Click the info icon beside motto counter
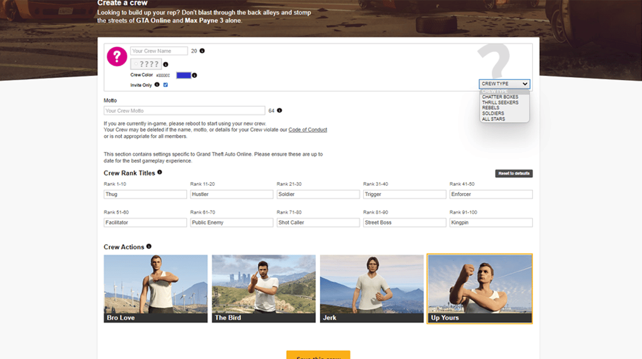The image size is (642, 359). pyautogui.click(x=279, y=111)
